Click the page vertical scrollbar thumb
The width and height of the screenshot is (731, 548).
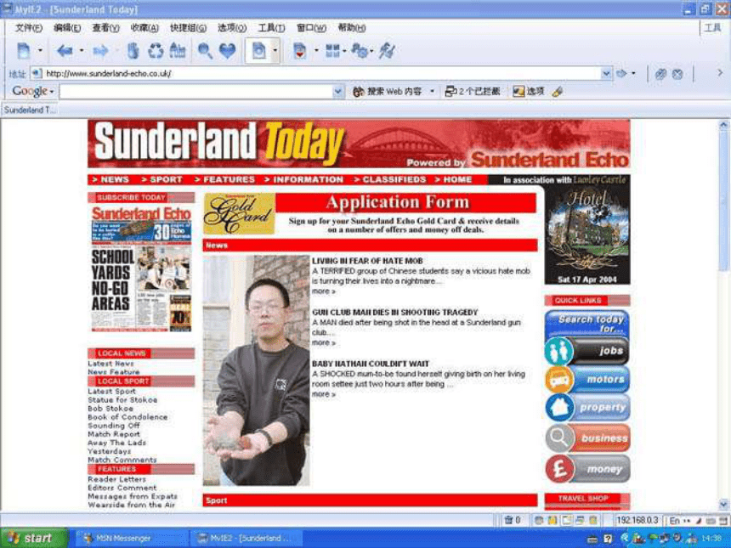coord(723,201)
